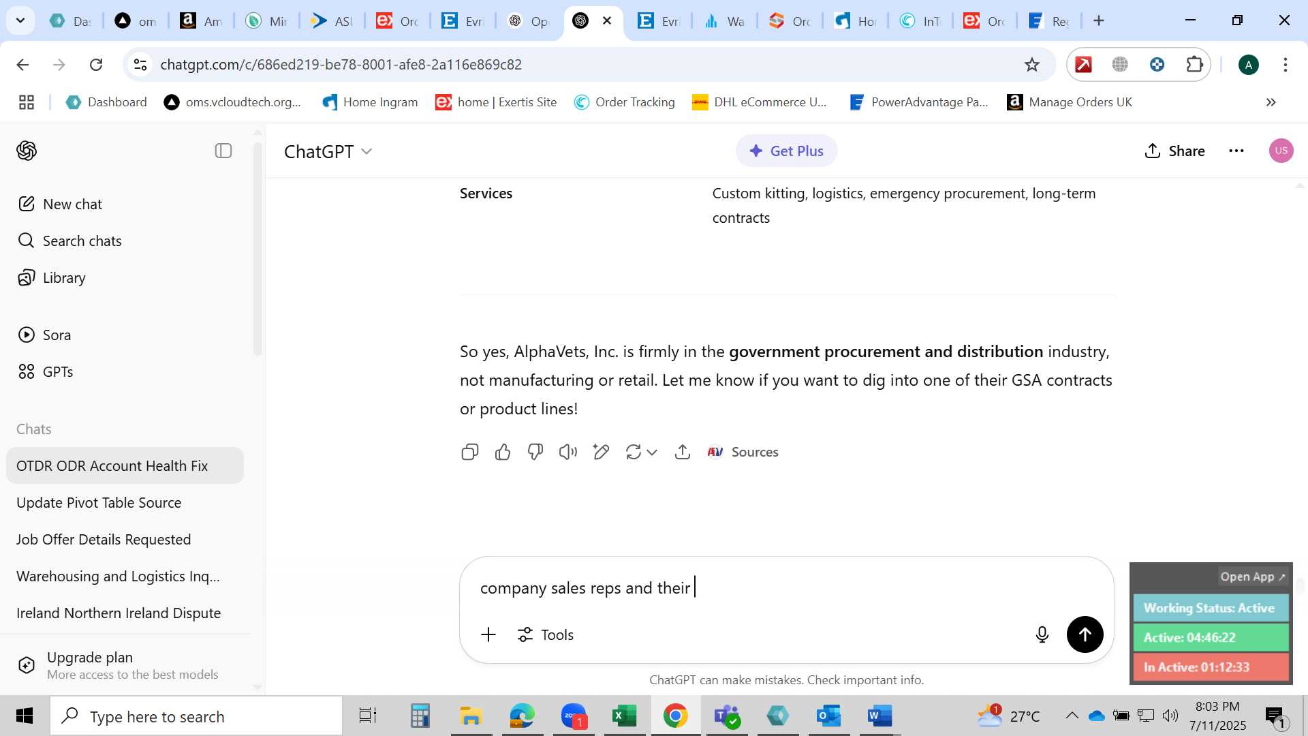Give thumbs up to the response
Image resolution: width=1308 pixels, height=736 pixels.
tap(503, 452)
